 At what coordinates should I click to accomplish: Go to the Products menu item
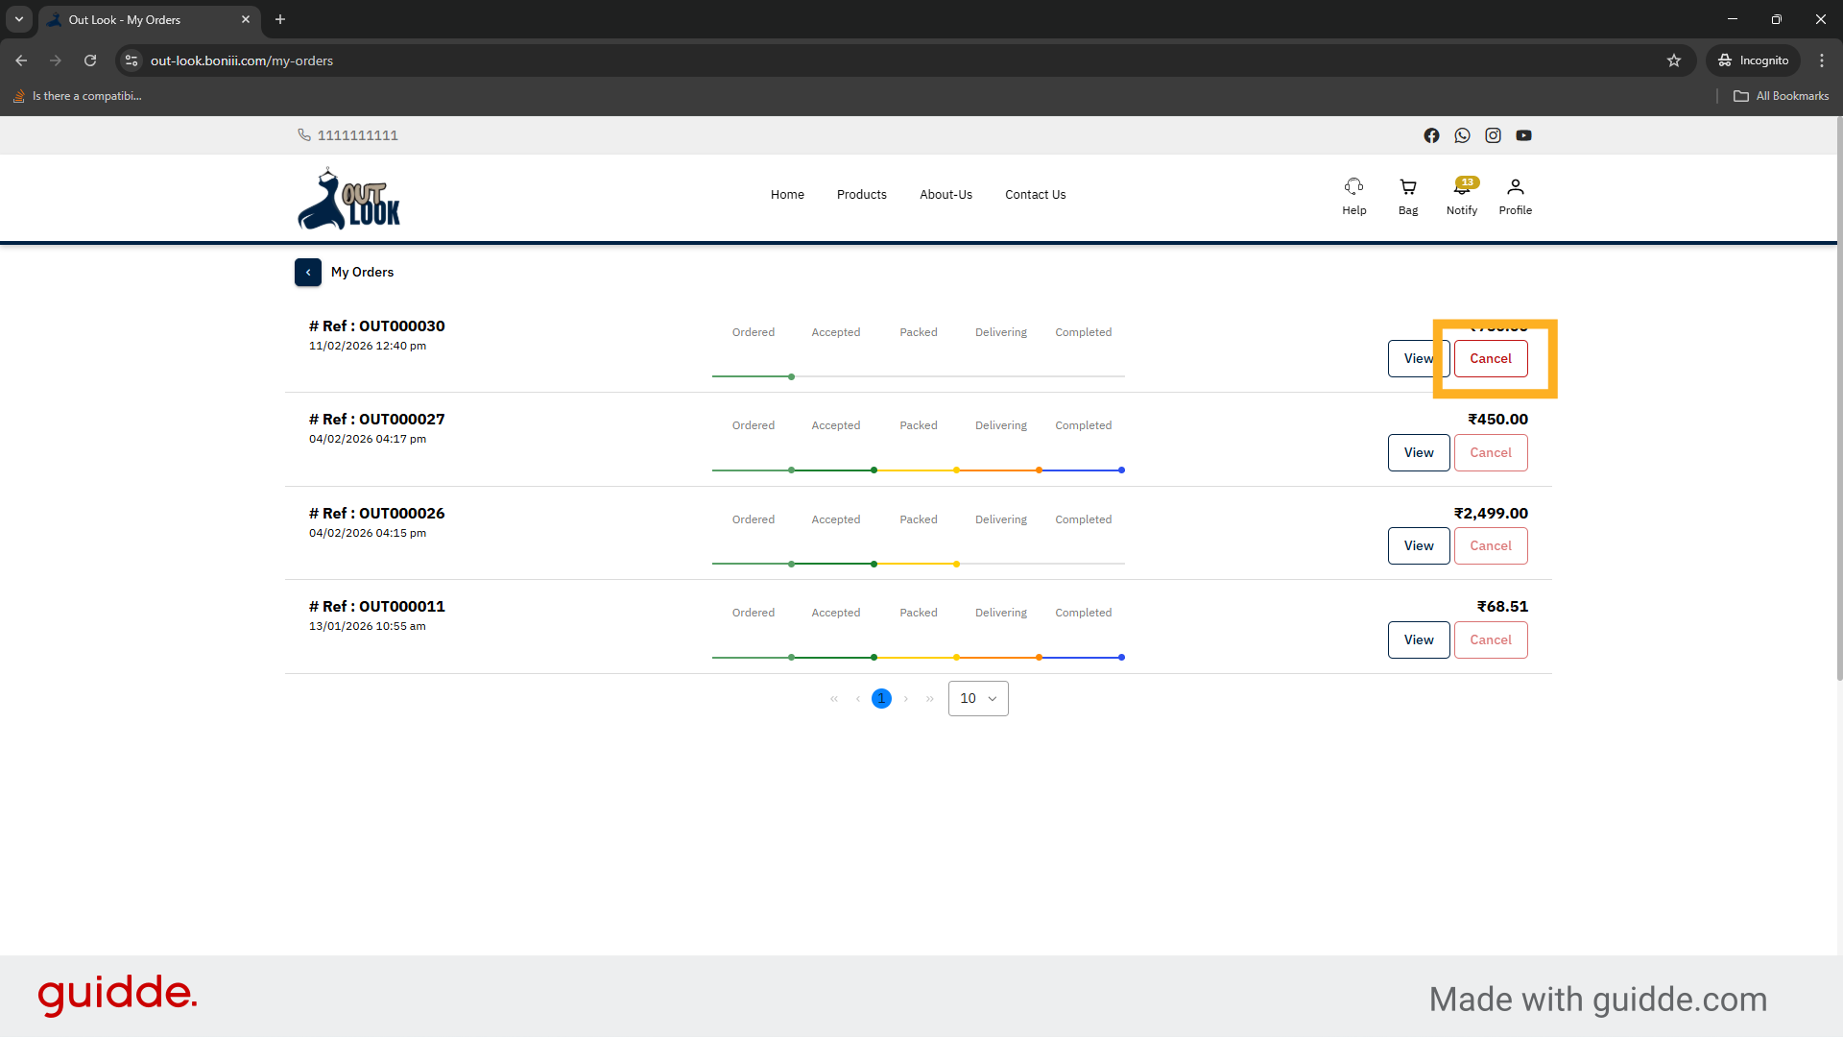click(861, 195)
